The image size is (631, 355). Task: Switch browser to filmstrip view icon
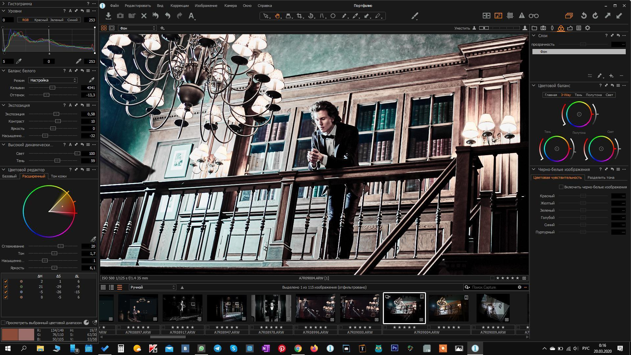[x=120, y=287]
